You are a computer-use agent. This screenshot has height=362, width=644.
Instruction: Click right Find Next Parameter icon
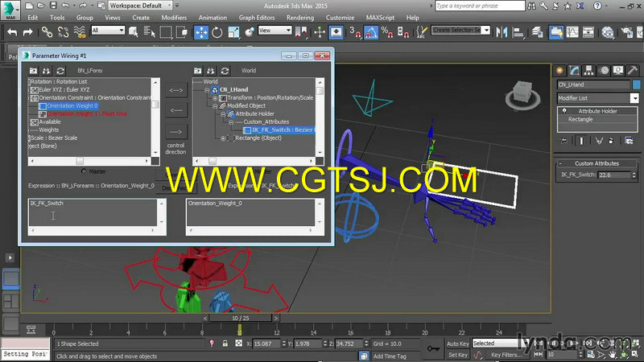click(211, 71)
